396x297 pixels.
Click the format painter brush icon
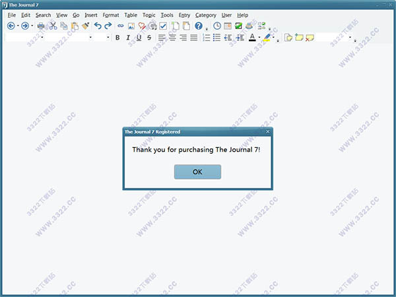coord(86,26)
